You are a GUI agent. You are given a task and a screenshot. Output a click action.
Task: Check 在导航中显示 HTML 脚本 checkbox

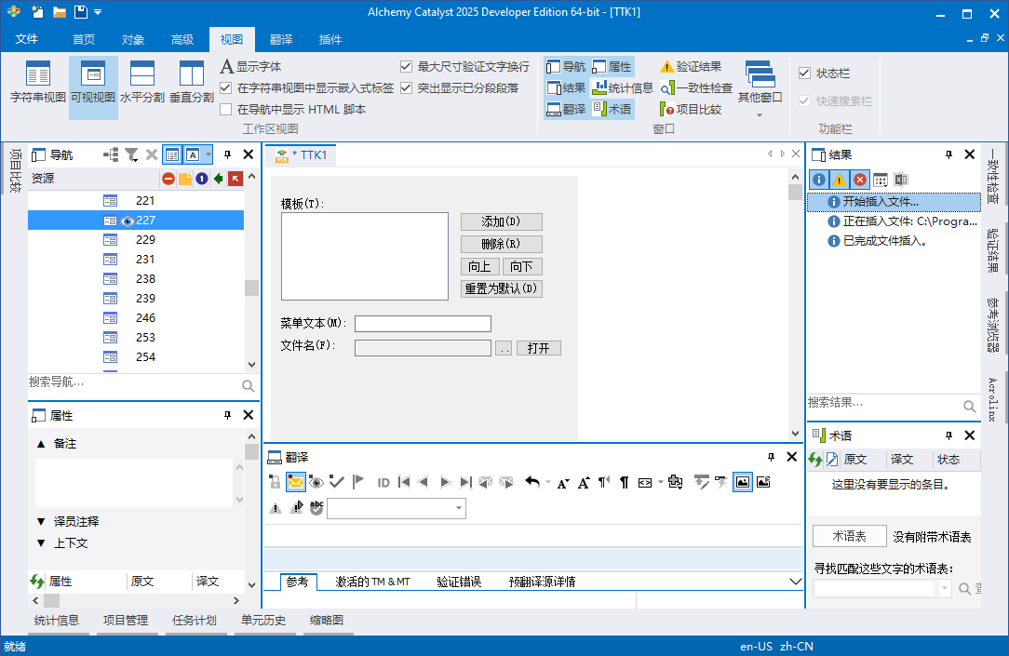coord(226,110)
